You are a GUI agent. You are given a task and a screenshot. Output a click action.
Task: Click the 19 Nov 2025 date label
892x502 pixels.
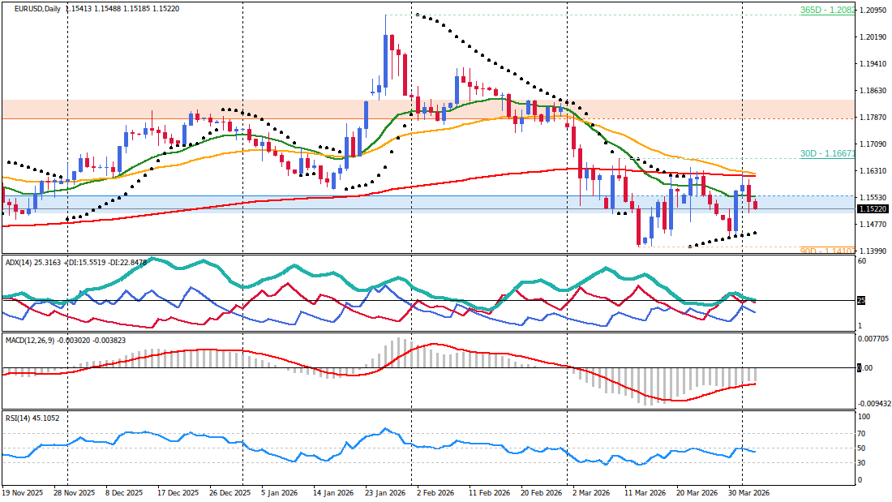point(23,493)
